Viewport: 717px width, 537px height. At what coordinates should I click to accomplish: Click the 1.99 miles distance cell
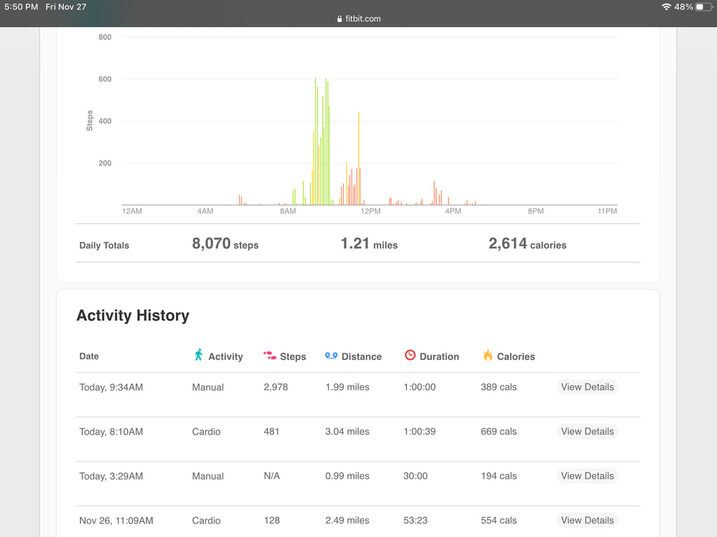(x=347, y=387)
